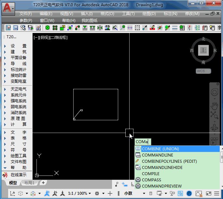Open the 1:1 / 100% annotation scale dropdown
The width and height of the screenshot is (223, 199).
point(79,193)
